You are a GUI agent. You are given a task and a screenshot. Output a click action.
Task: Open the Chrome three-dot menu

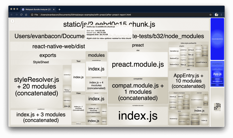pyautogui.click(x=221, y=15)
